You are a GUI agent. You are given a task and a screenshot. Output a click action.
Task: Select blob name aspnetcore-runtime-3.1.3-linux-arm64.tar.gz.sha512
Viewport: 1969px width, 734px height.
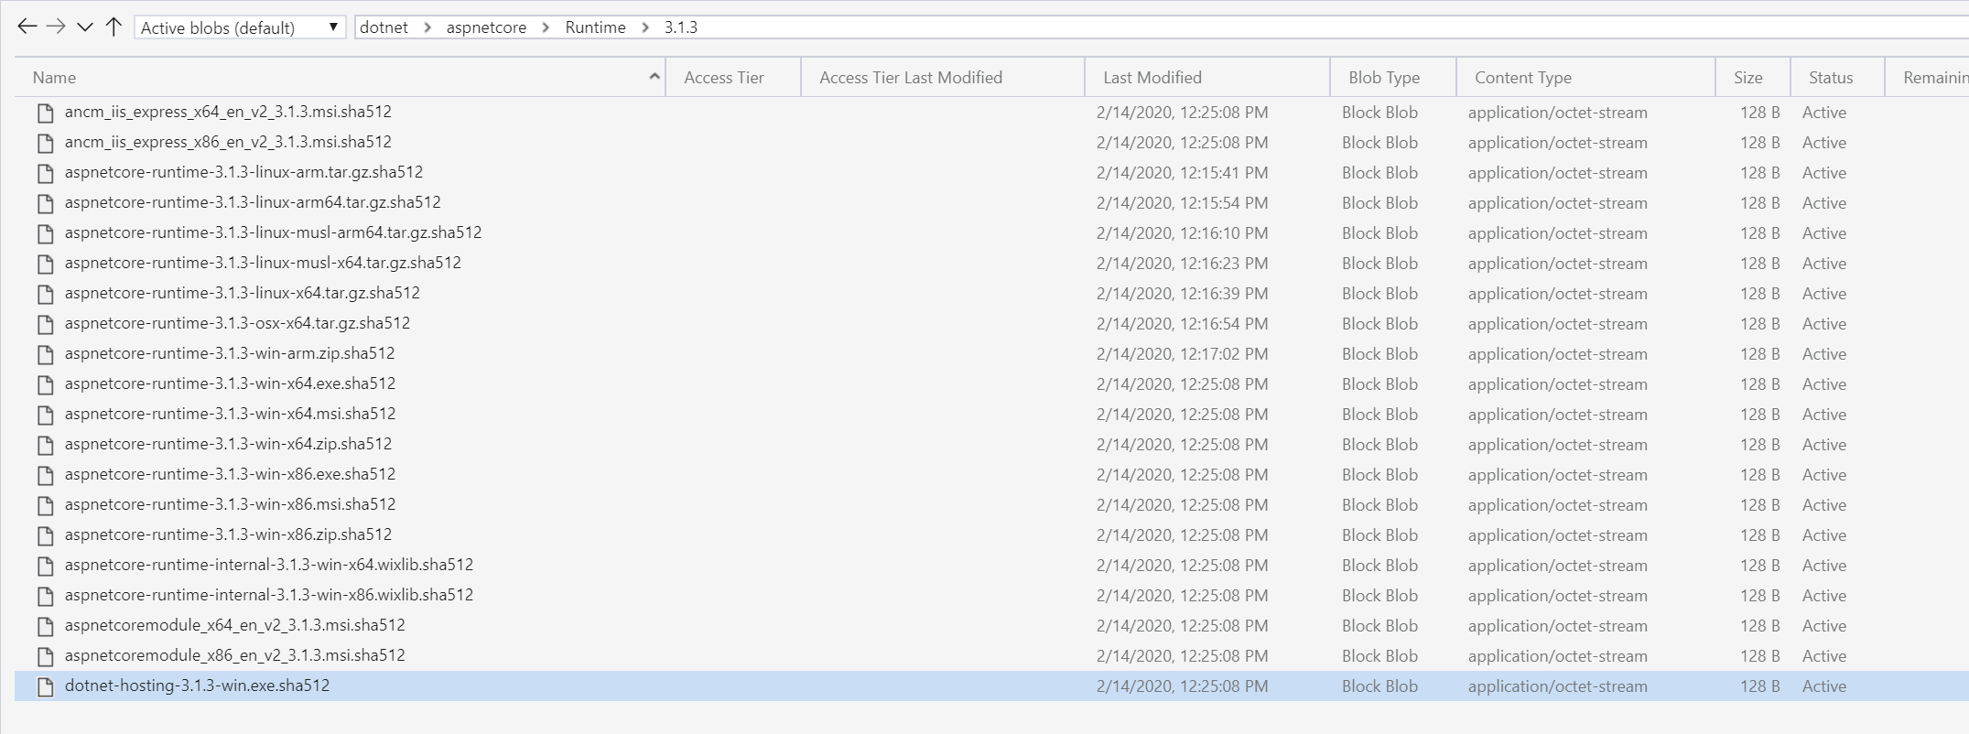pyautogui.click(x=253, y=202)
